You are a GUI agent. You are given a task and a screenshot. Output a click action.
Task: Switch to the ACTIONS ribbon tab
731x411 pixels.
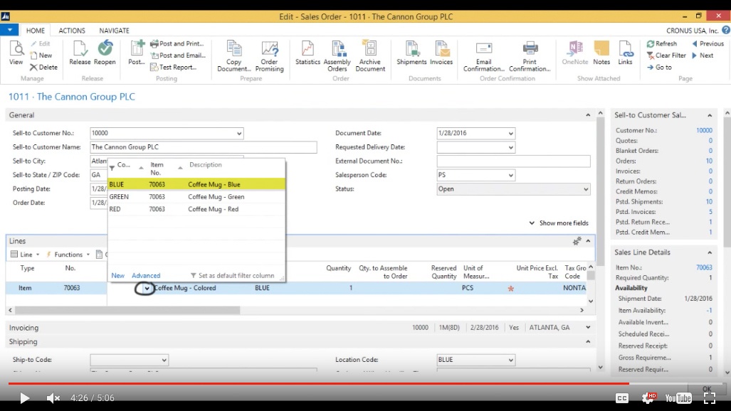pos(72,31)
